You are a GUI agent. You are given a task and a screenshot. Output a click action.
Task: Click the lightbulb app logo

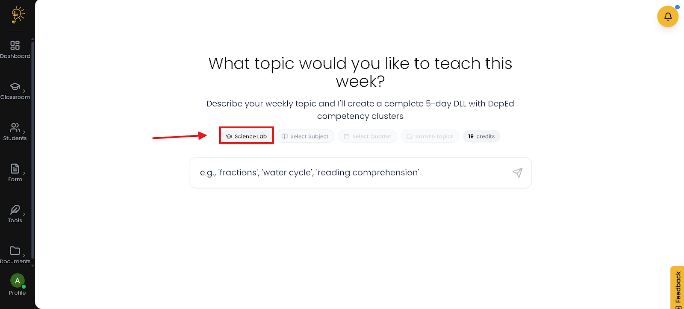[x=18, y=15]
